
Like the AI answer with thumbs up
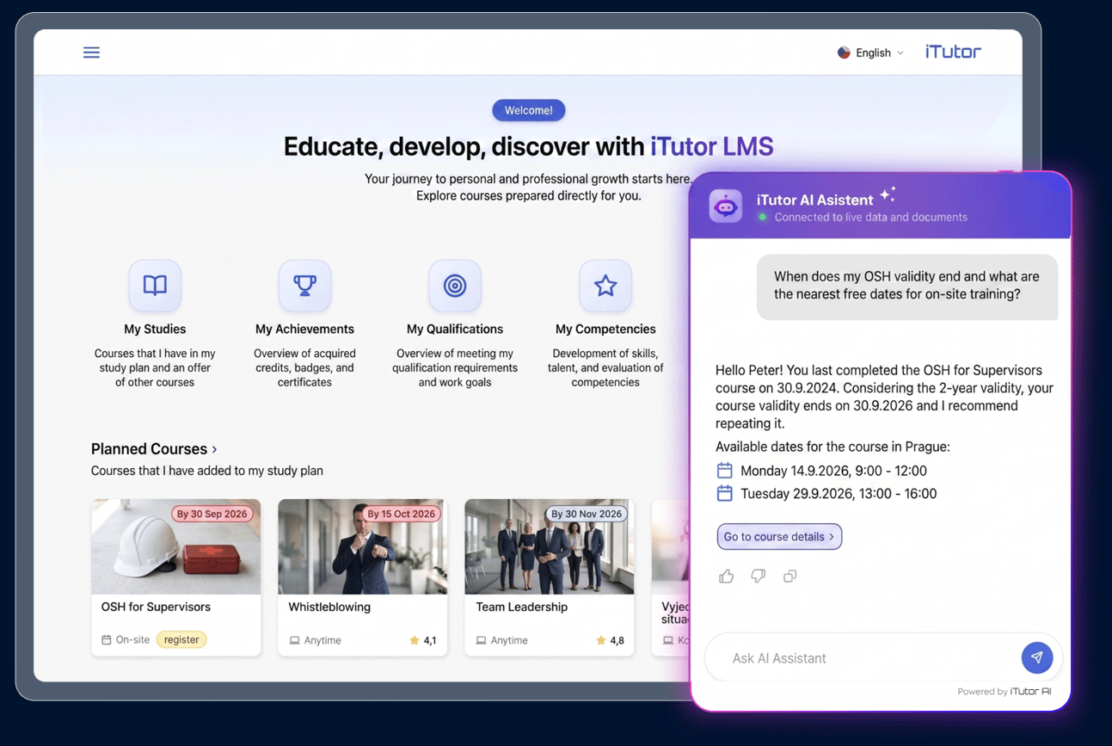[727, 576]
